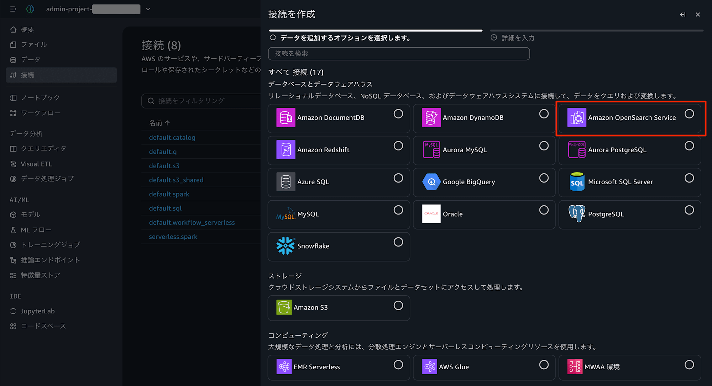The height and width of the screenshot is (386, 712).
Task: Click the Amazon S3 bucket icon
Action: (284, 307)
